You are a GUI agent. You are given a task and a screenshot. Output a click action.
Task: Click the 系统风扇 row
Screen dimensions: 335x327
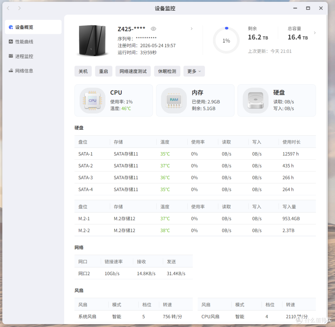pyautogui.click(x=133, y=316)
